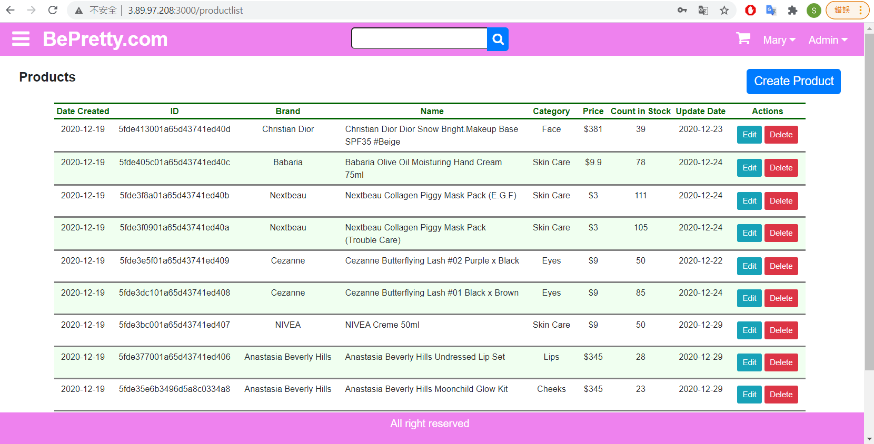The width and height of the screenshot is (874, 444).
Task: Click the price $9.9 cell
Action: click(593, 162)
